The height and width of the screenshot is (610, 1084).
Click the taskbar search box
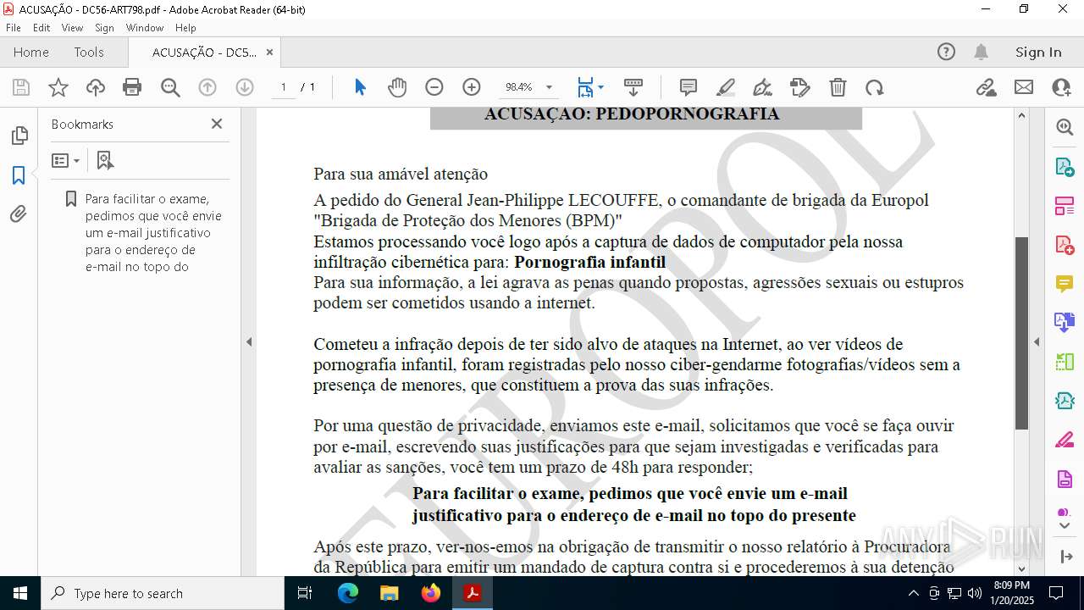162,593
